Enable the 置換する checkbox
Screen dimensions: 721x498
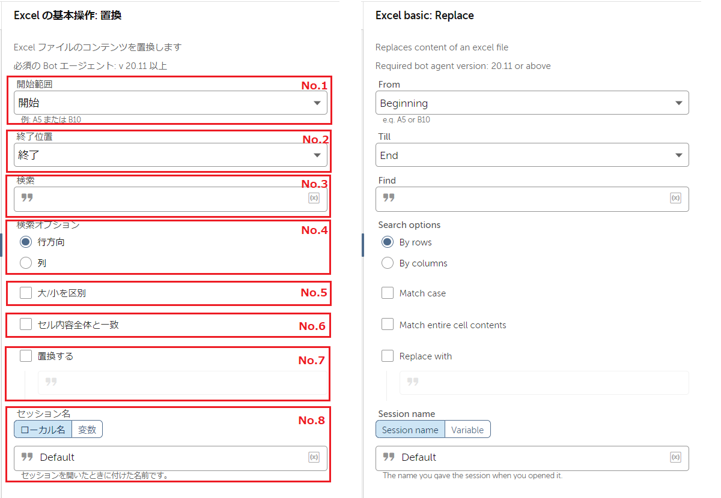26,356
